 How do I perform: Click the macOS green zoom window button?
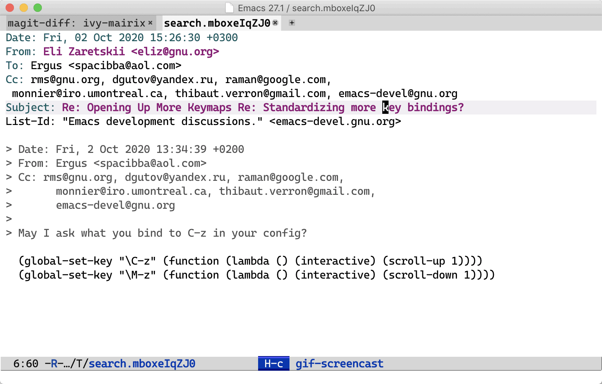point(38,8)
